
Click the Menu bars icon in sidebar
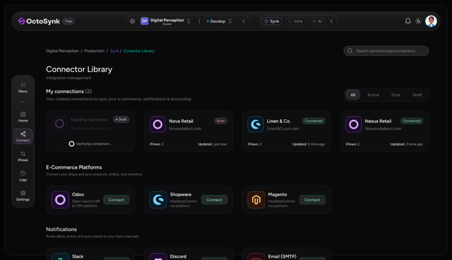pyautogui.click(x=23, y=85)
